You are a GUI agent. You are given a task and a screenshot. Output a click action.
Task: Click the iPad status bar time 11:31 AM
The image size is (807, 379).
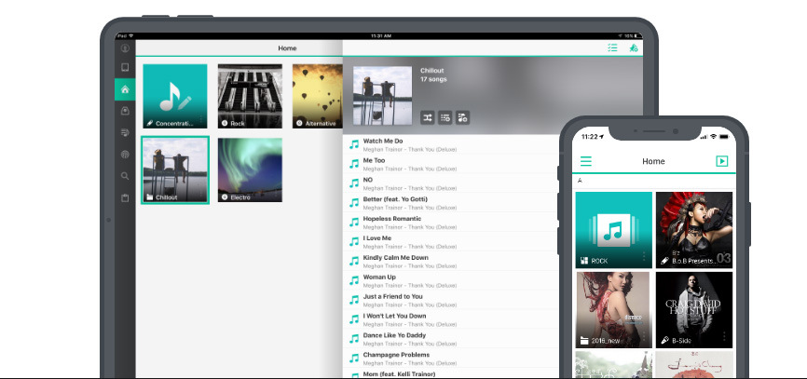381,36
